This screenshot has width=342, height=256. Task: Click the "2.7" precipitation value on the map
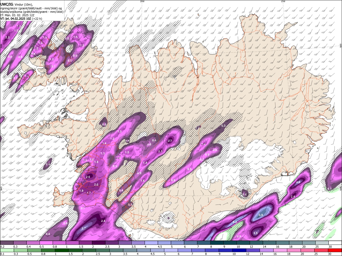[170, 141]
